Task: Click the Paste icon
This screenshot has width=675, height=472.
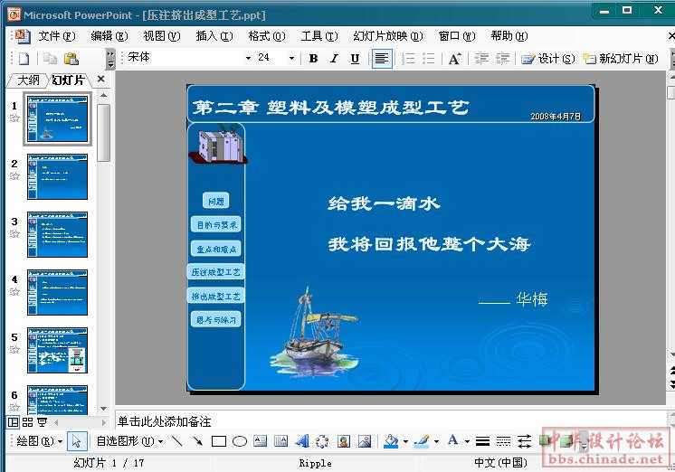Action: tap(71, 58)
